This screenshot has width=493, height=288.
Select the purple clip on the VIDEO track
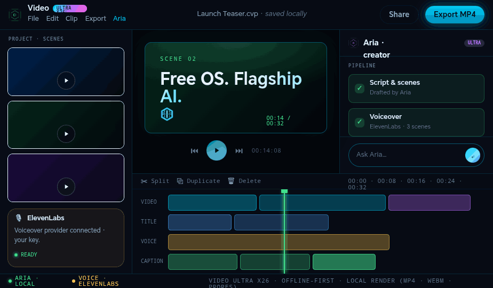pos(430,203)
